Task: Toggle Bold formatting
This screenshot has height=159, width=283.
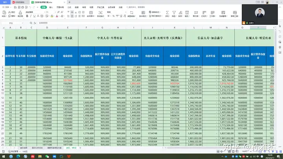Action: tap(27, 16)
